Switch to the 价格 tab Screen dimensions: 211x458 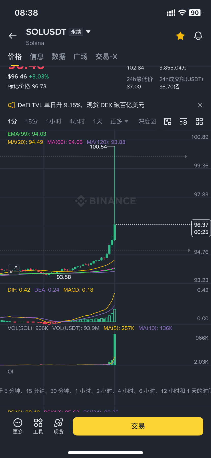coord(15,56)
